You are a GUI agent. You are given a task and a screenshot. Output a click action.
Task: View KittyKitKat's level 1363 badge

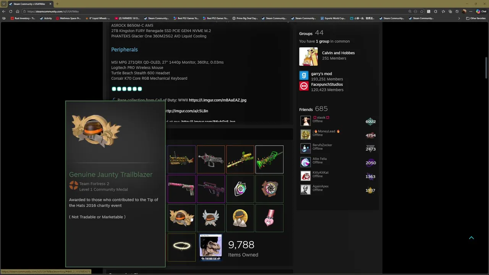(371, 176)
